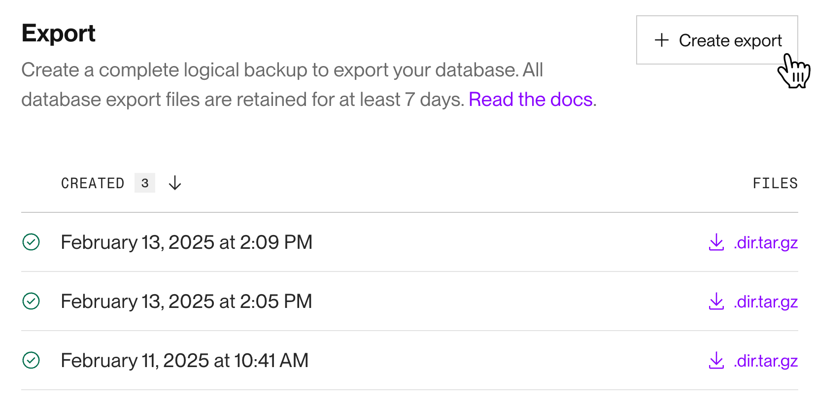Click the download icon for February 11 export
The image size is (815, 405).
715,361
